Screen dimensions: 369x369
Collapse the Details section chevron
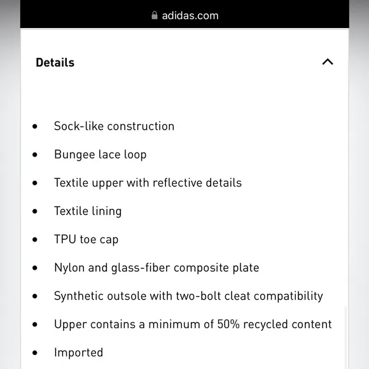tap(328, 62)
